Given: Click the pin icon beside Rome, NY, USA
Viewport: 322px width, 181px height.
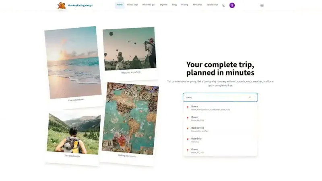Looking at the screenshot, I should [x=188, y=150].
